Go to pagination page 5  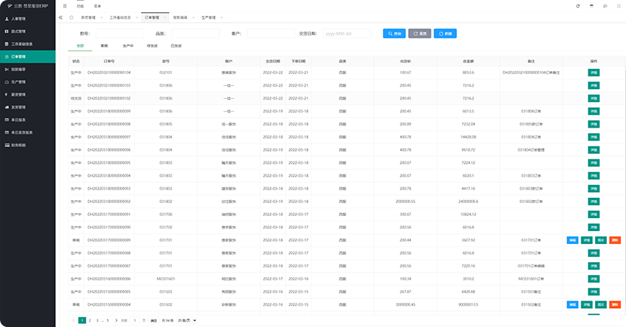click(107, 320)
